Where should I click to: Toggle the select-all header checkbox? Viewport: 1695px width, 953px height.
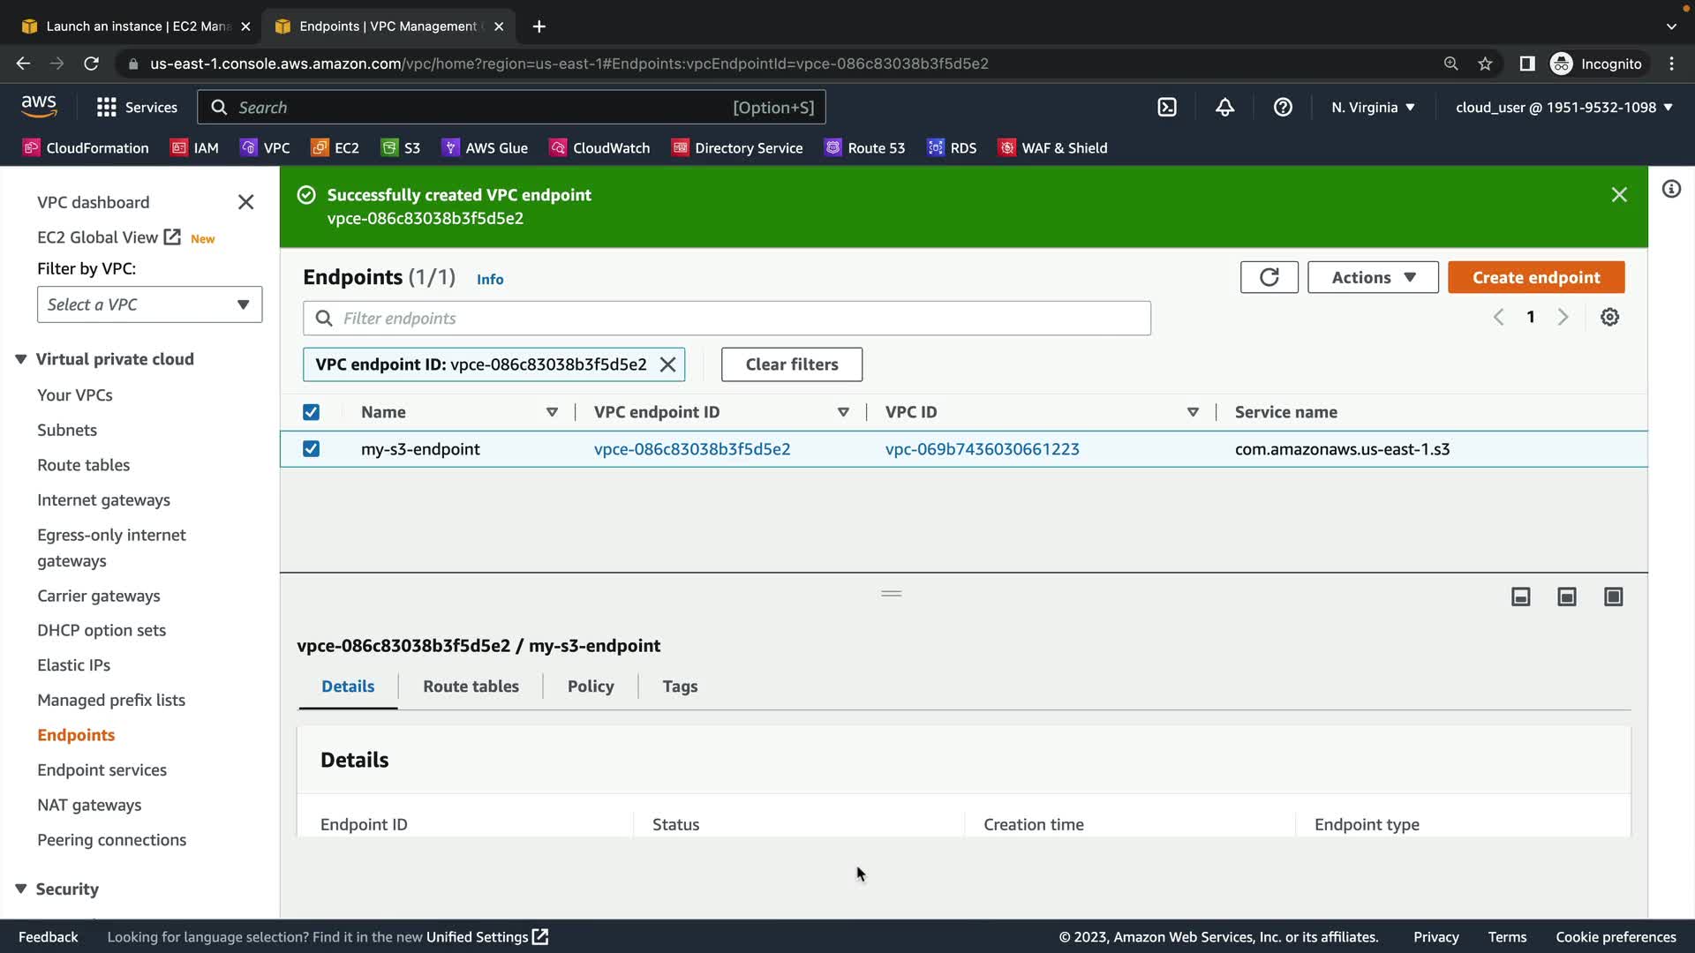click(311, 412)
